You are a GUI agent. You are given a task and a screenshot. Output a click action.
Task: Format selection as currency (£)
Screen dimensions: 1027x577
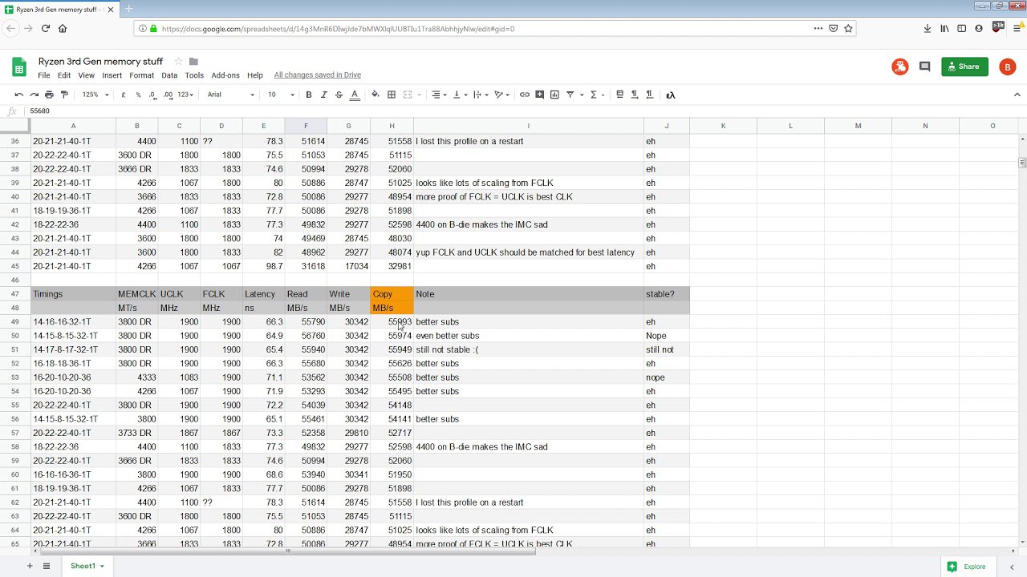pos(124,95)
